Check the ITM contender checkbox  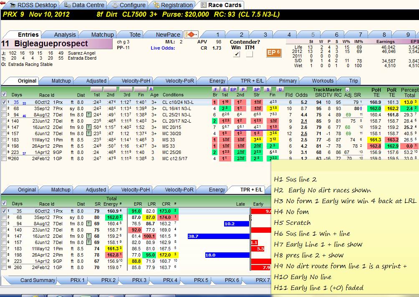pos(250,54)
